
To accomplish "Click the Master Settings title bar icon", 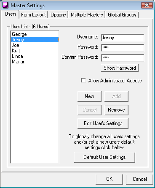I will (x=5, y=5).
